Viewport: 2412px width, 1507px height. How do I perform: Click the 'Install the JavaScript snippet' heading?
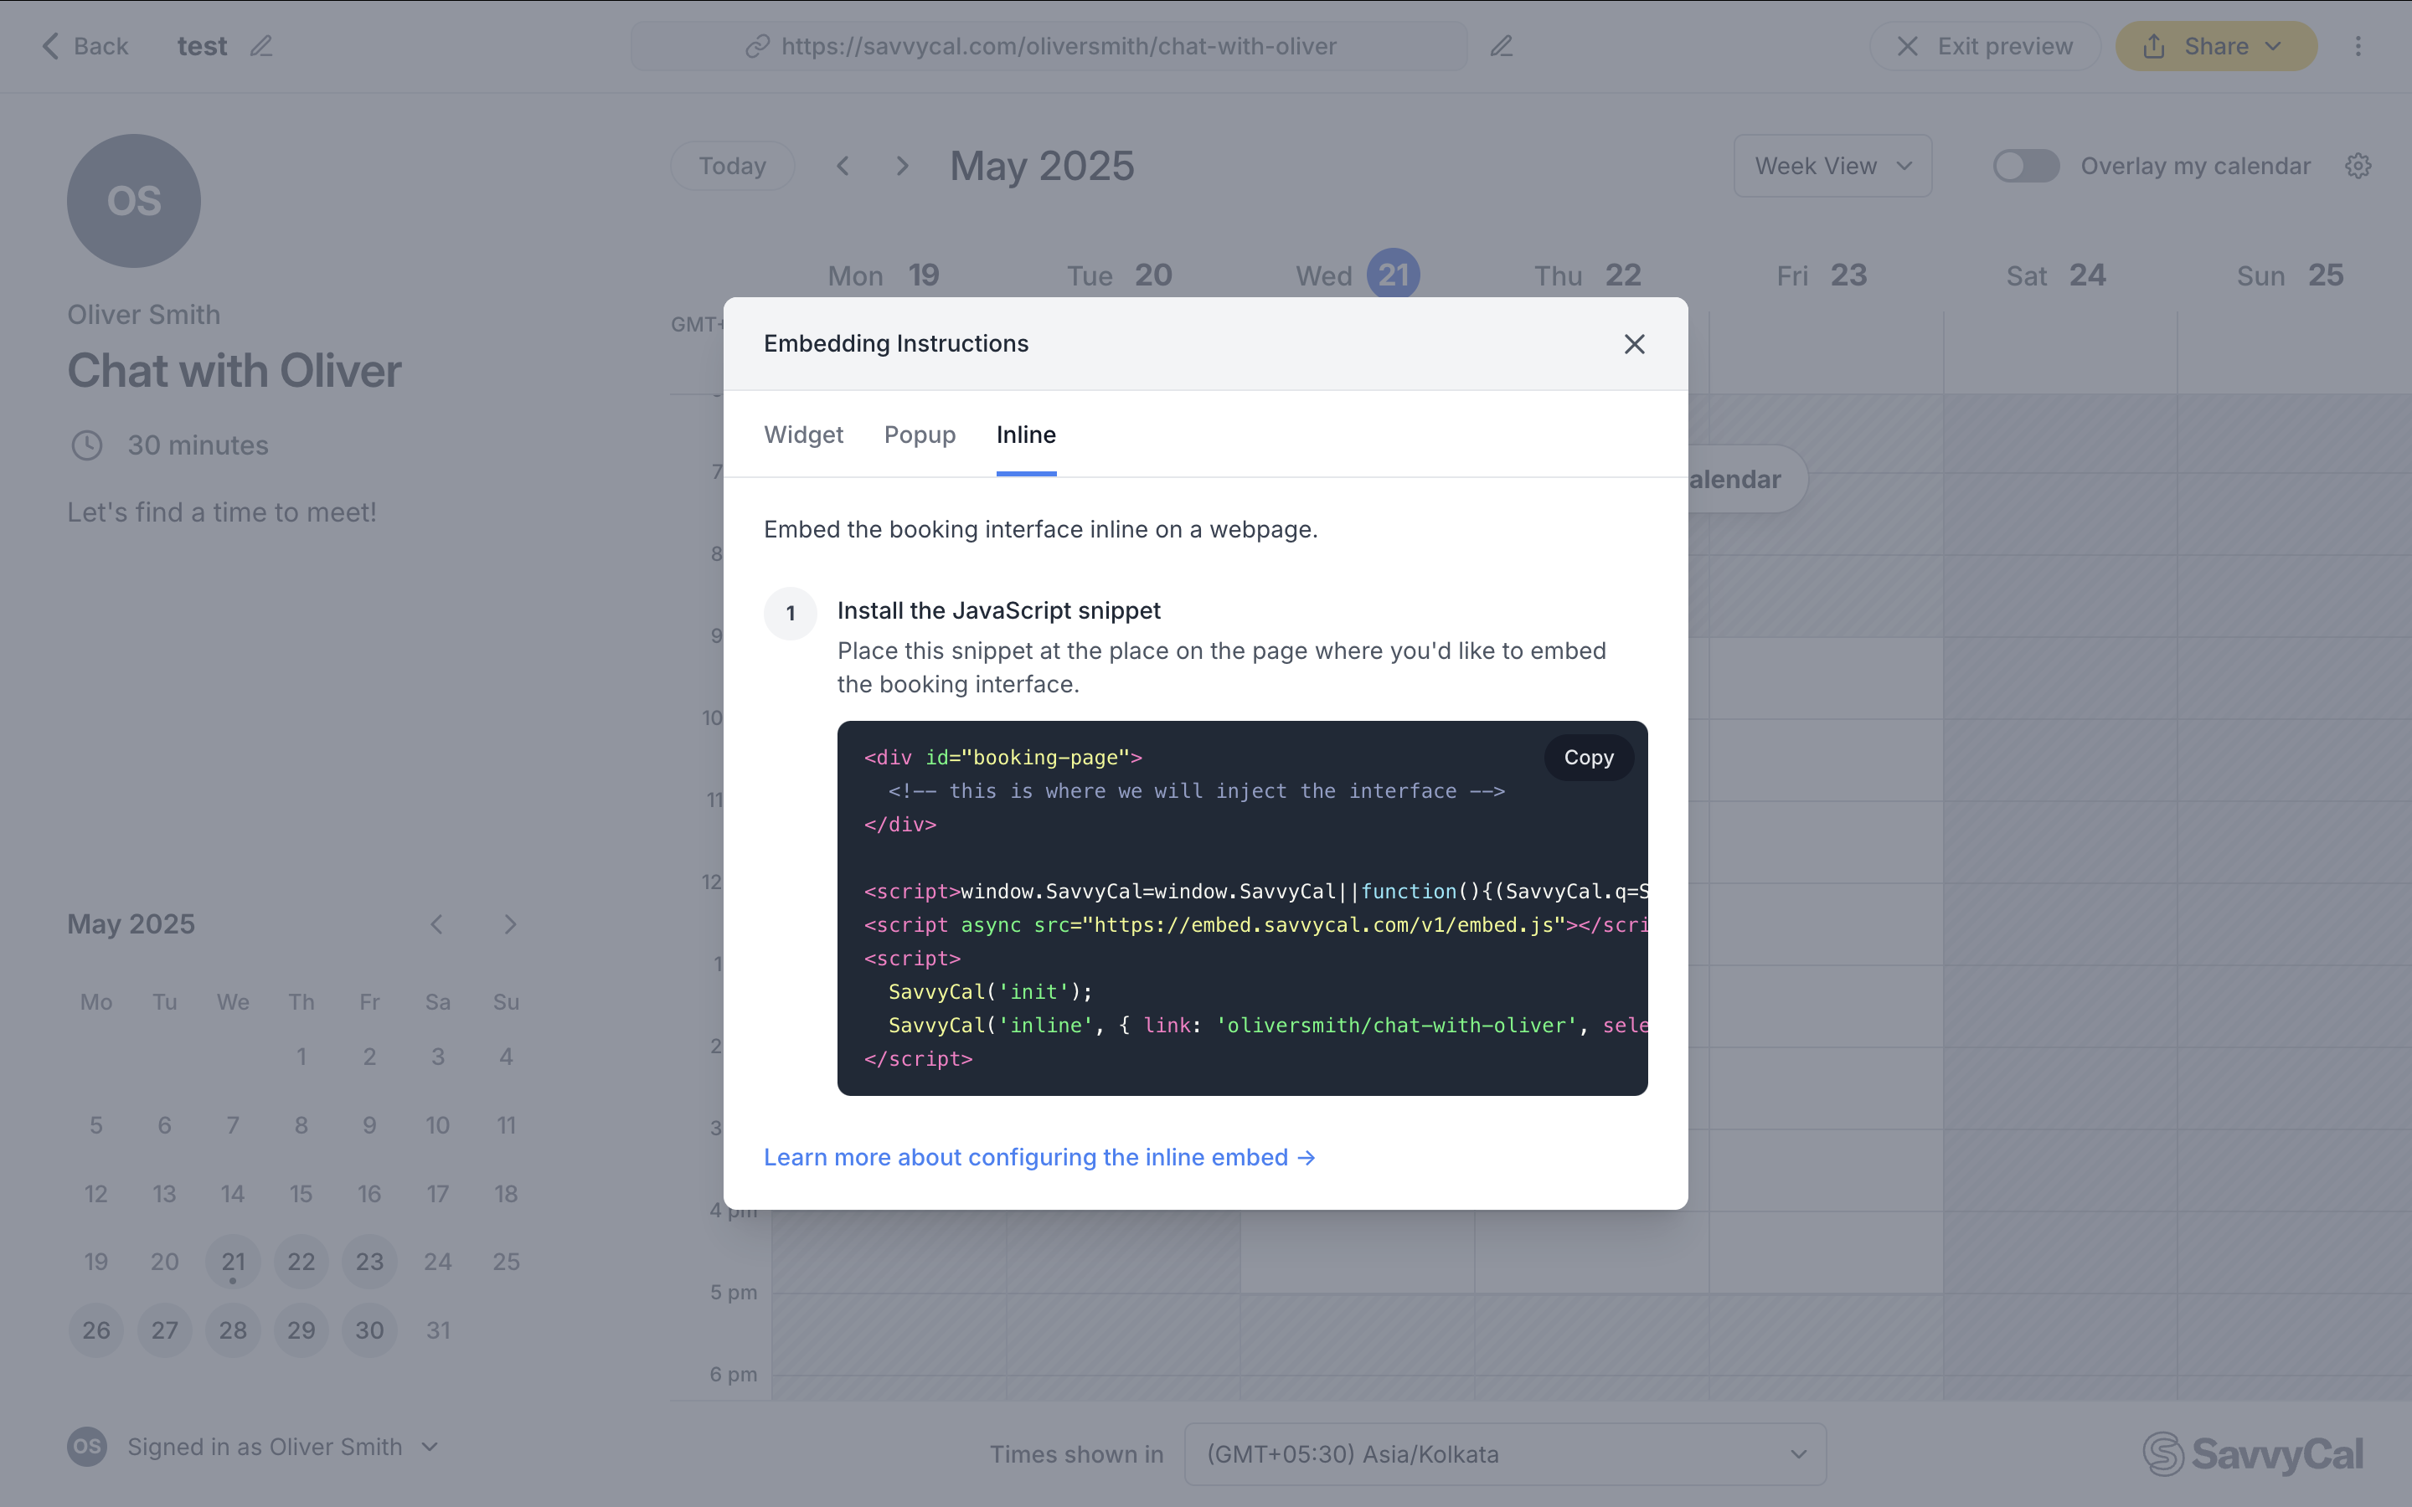998,610
